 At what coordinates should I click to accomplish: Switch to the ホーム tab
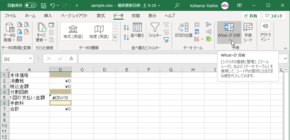tap(30, 16)
